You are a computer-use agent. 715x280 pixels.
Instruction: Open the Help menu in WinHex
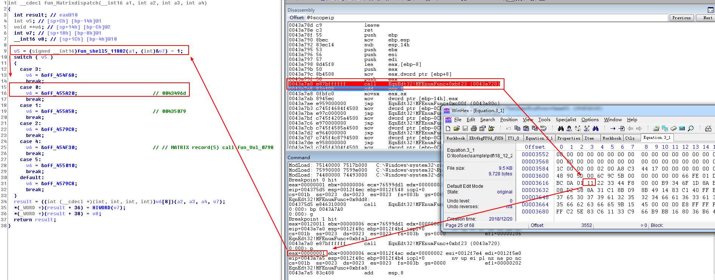point(632,120)
